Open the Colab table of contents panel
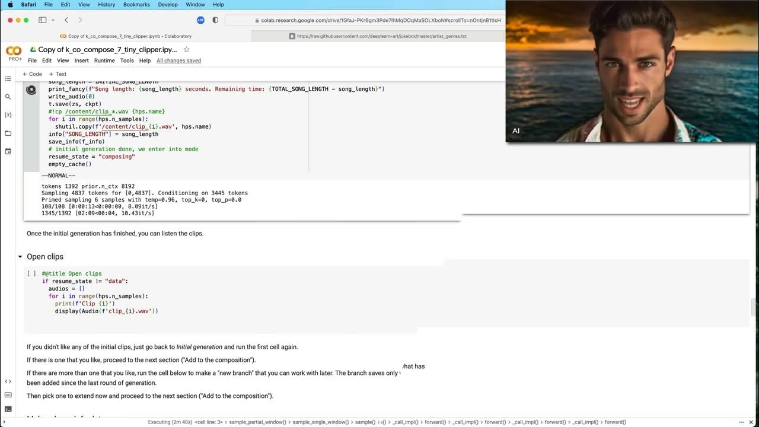759x427 pixels. coord(8,78)
